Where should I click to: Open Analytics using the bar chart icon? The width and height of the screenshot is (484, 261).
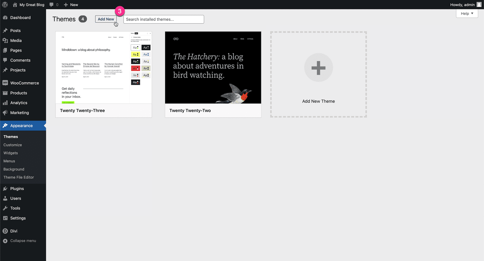6,103
